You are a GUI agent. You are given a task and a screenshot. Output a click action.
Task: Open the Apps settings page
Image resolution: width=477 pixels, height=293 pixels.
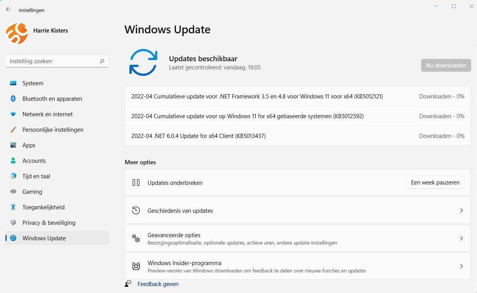[x=57, y=145]
